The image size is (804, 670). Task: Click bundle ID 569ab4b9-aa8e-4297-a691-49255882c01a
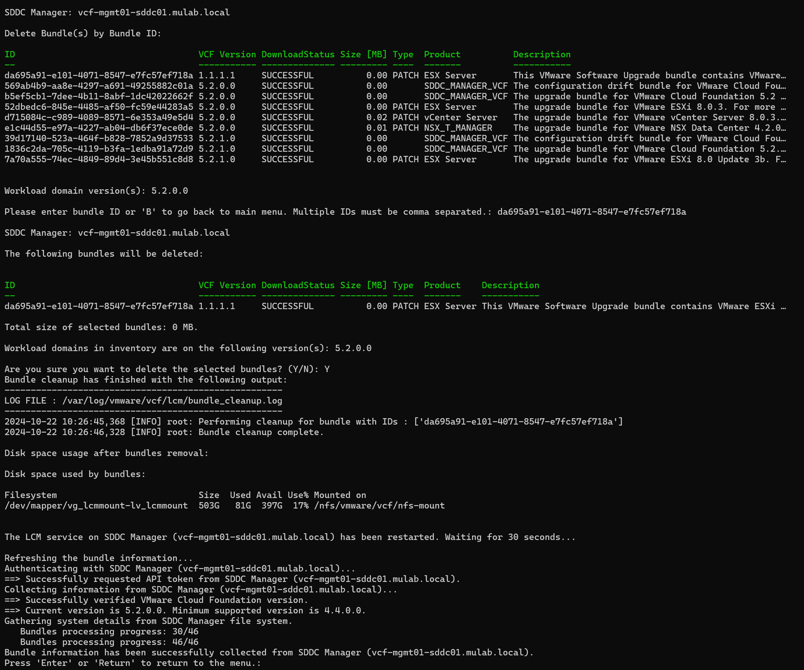99,86
